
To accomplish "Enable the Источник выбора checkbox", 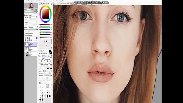I will 25,35.
